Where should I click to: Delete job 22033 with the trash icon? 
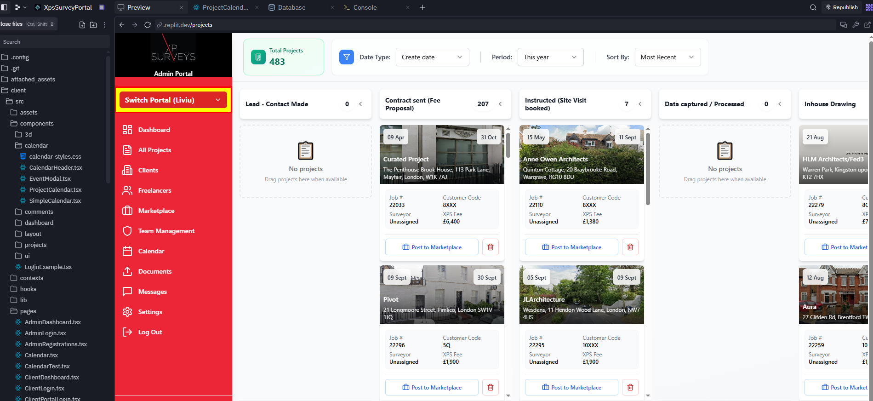point(491,247)
